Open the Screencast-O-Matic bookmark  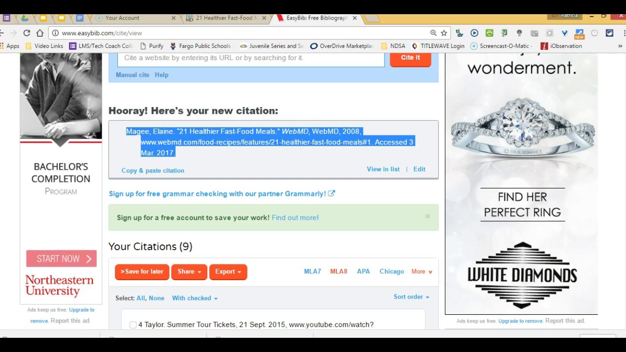(501, 46)
